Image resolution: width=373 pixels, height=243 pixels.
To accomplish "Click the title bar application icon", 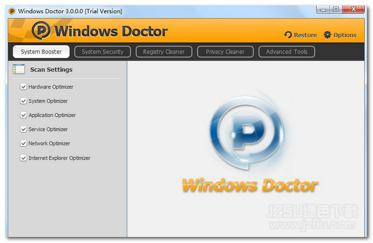I will 12,11.
